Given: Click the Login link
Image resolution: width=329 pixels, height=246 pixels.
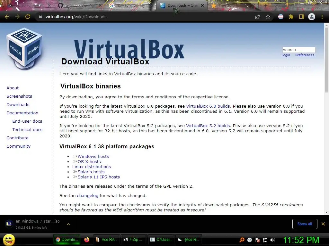Looking at the screenshot, I should pos(286,55).
